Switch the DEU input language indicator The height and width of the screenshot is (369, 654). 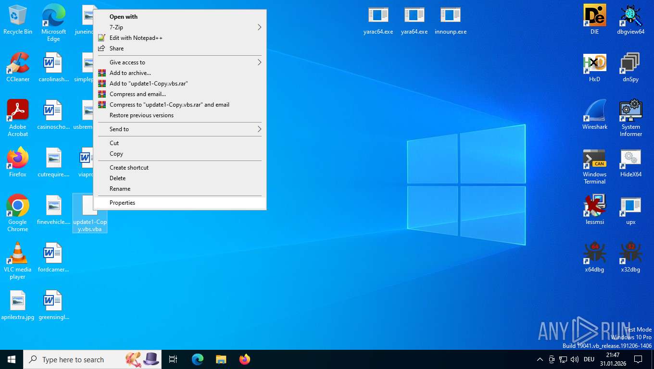(x=589, y=359)
